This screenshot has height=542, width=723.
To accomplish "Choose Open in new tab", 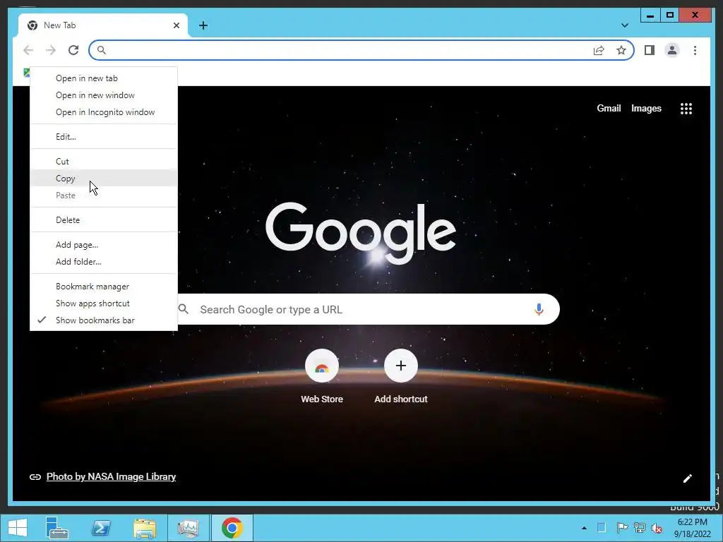I will click(x=104, y=78).
